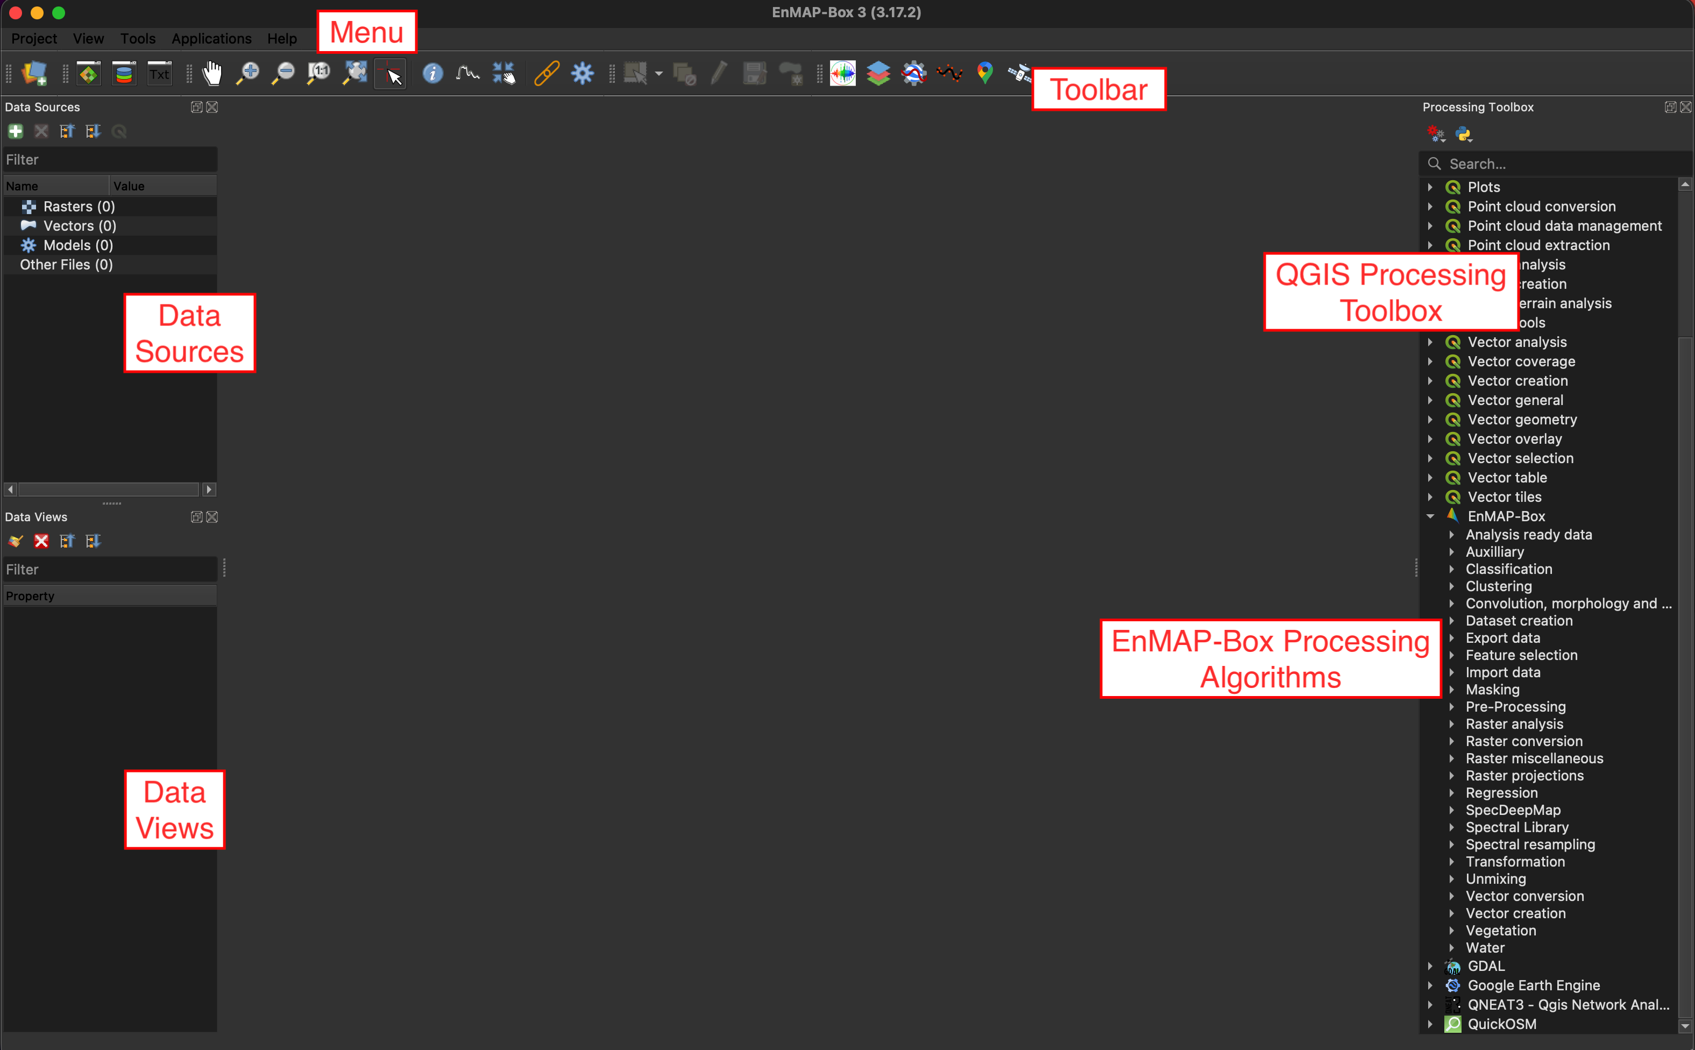This screenshot has width=1695, height=1050.
Task: Expand the QuickOSM provider group
Action: click(1430, 1024)
